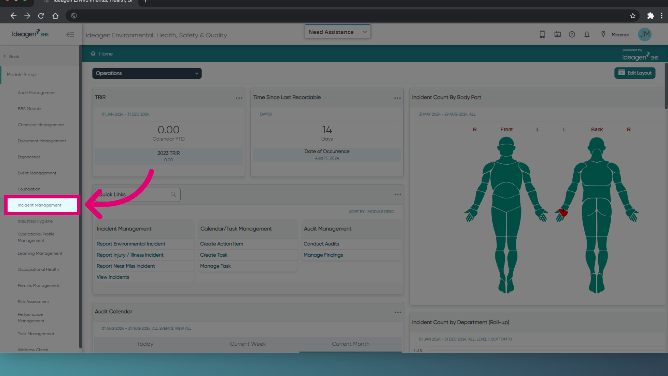Viewport: 668px width, 376px height.
Task: Open Audit Calendar widget options menu
Action: point(398,312)
